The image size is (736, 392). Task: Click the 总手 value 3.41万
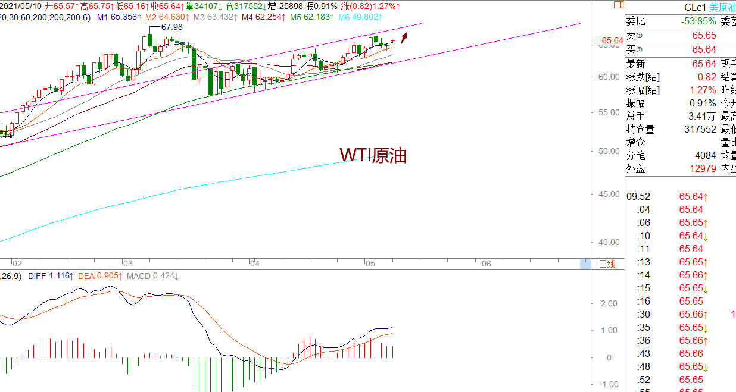point(703,117)
